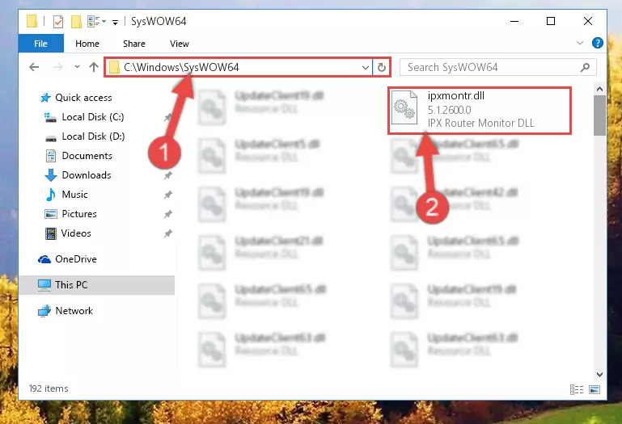Click the Quick access star icon
The height and width of the screenshot is (424, 622).
pos(45,98)
